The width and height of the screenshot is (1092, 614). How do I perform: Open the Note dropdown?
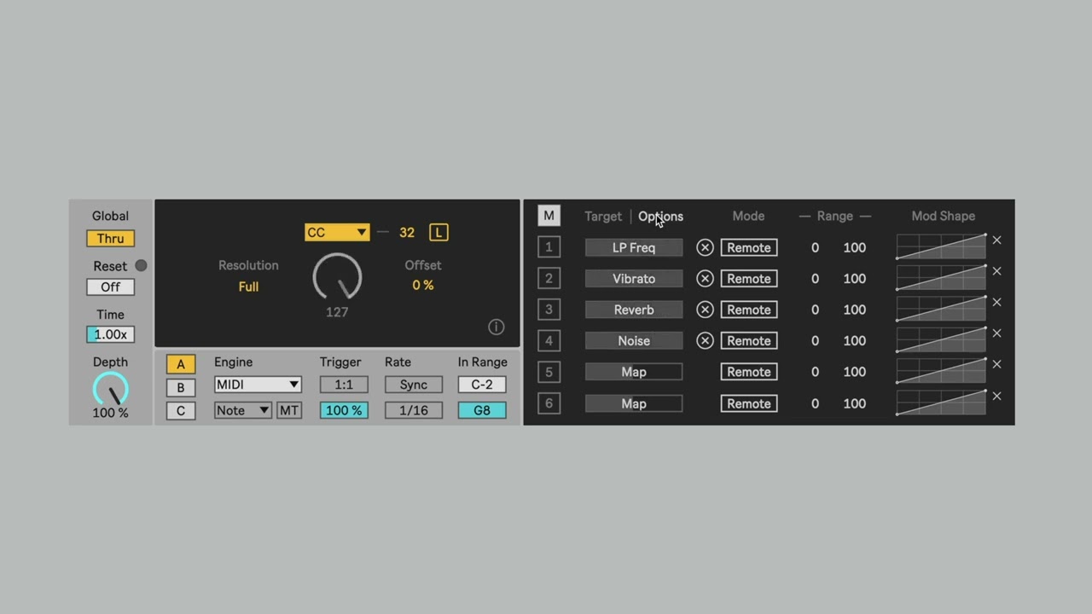tap(243, 410)
